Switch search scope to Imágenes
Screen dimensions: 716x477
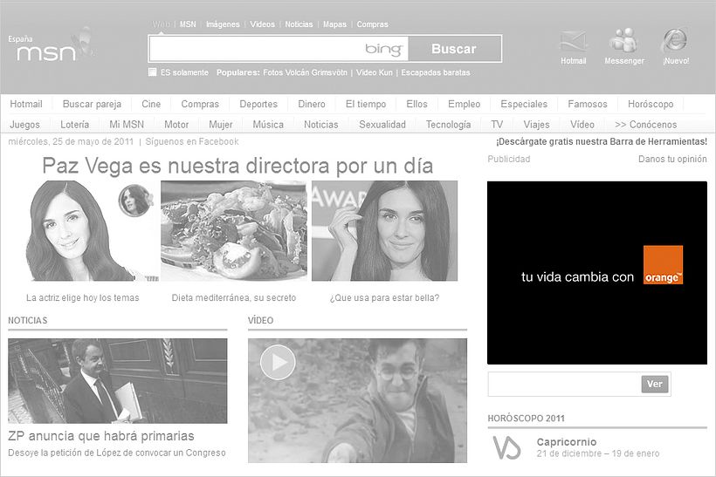tap(223, 24)
